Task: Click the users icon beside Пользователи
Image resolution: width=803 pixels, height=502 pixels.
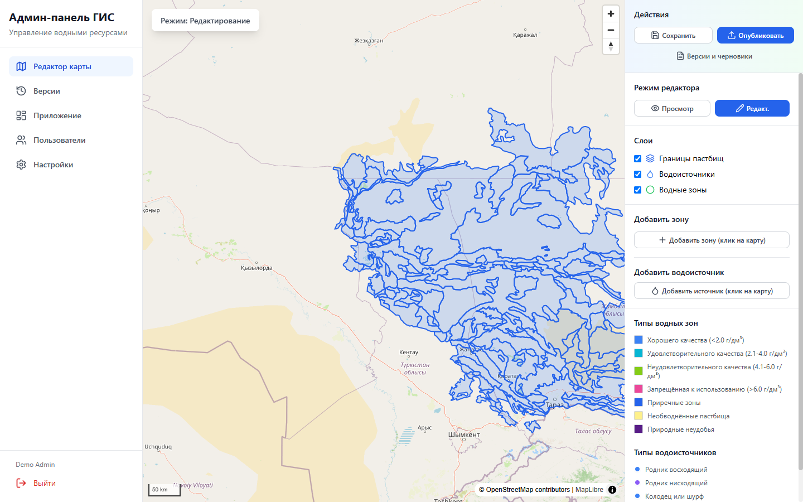Action: coord(21,140)
